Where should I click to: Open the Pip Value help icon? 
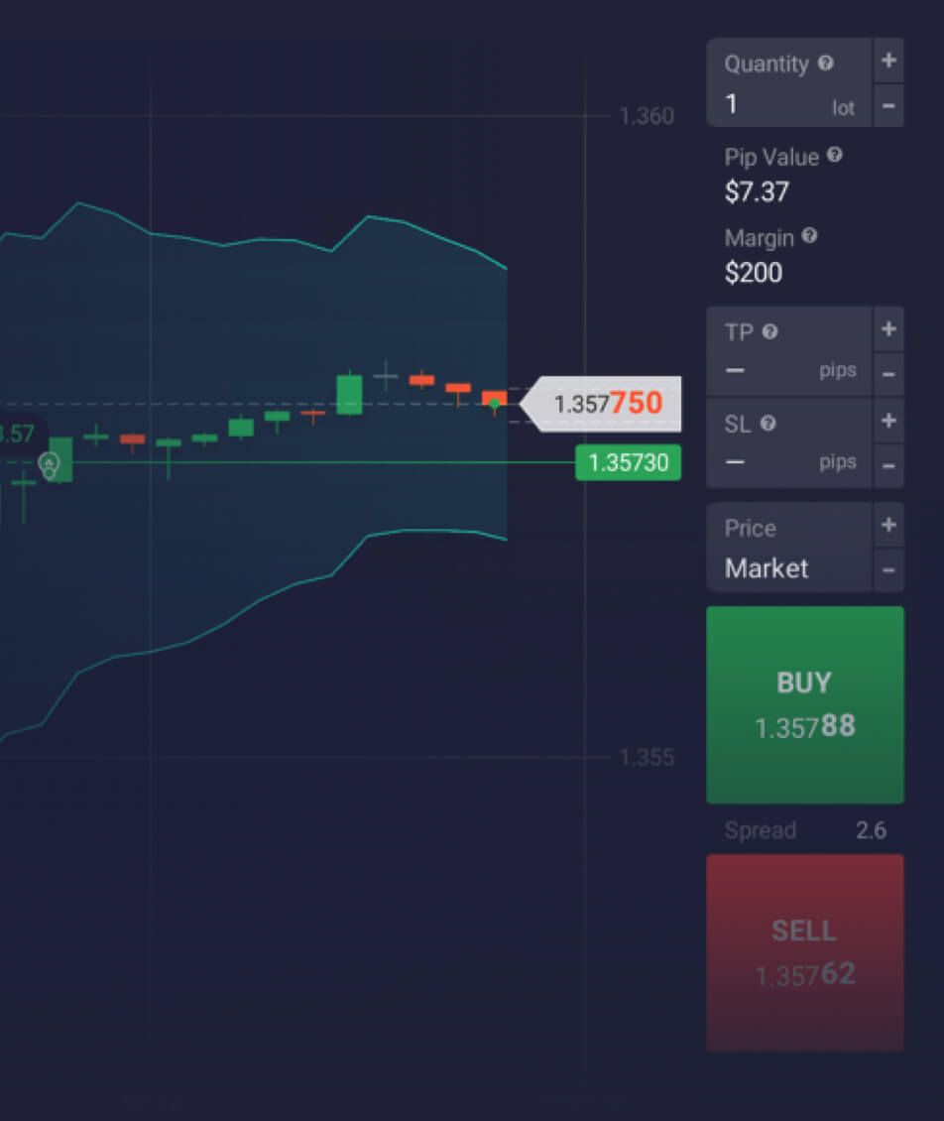tap(836, 157)
